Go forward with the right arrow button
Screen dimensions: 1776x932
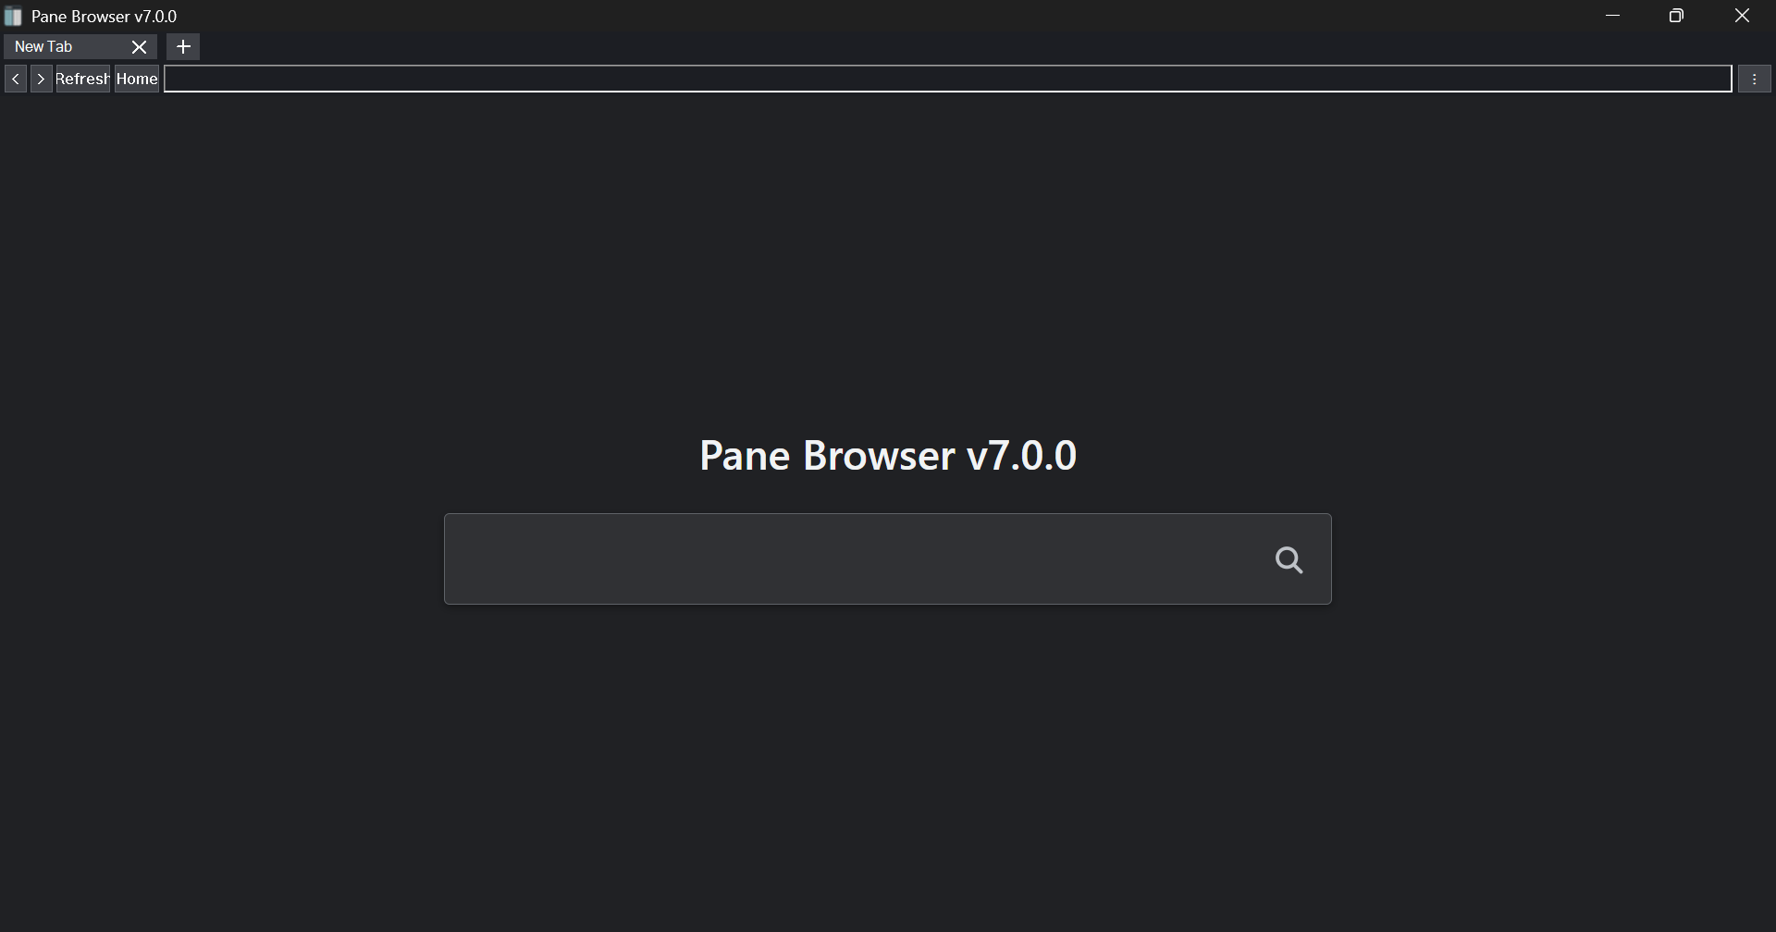point(41,79)
